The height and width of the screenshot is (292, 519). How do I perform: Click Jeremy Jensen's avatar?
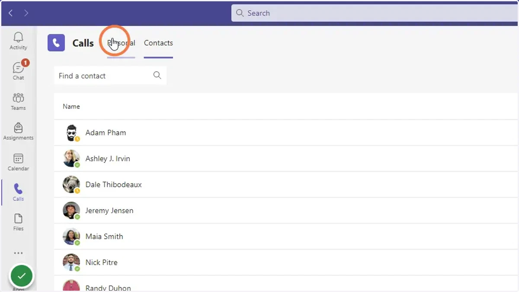(71, 211)
